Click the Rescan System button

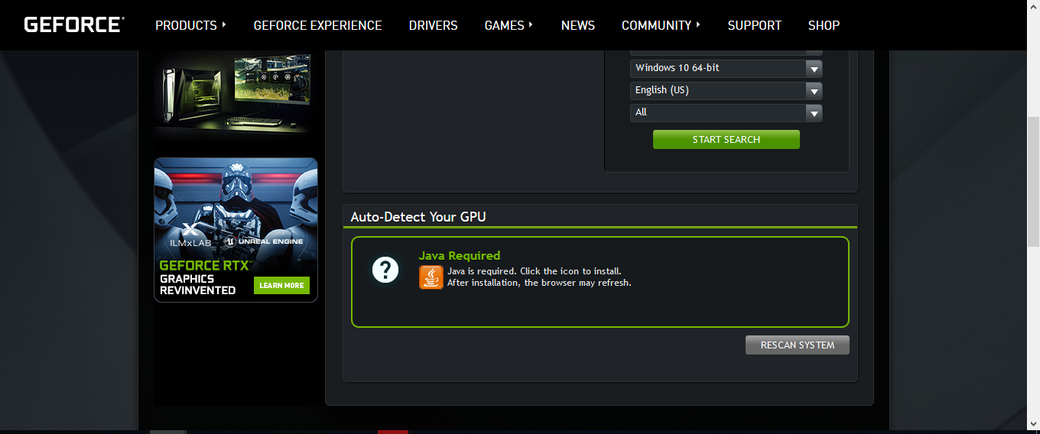[x=798, y=345]
